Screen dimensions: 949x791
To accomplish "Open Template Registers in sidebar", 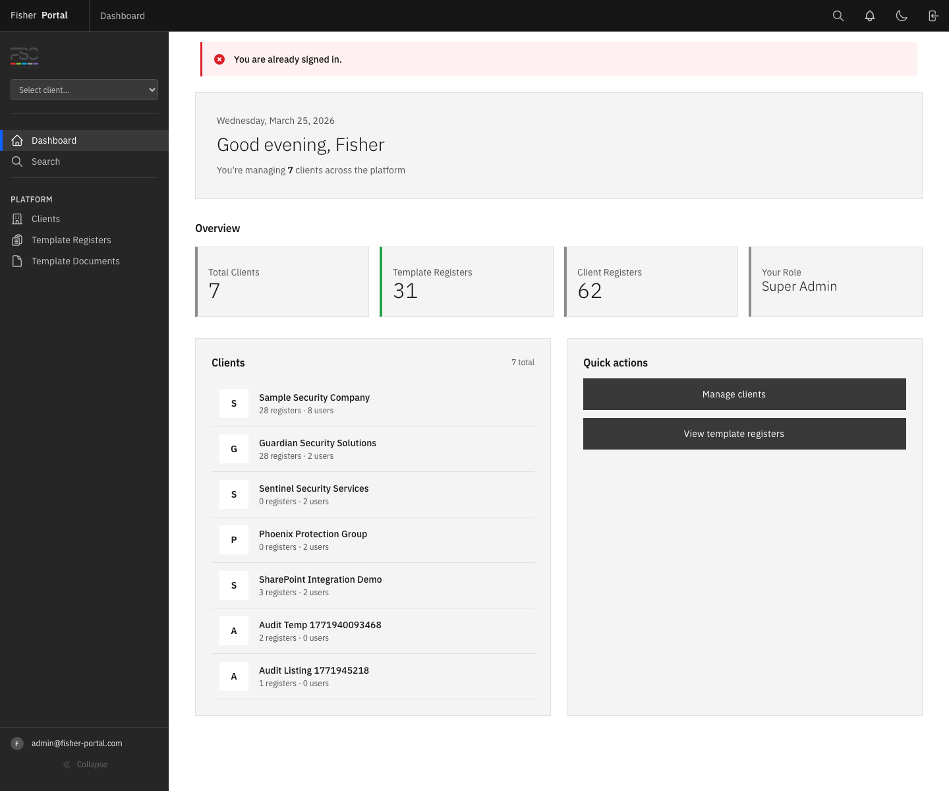I will point(71,240).
